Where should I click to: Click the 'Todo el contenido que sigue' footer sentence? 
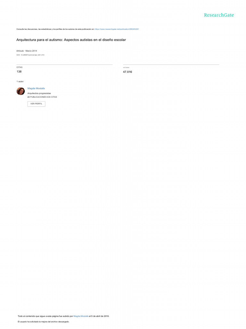click(63, 316)
